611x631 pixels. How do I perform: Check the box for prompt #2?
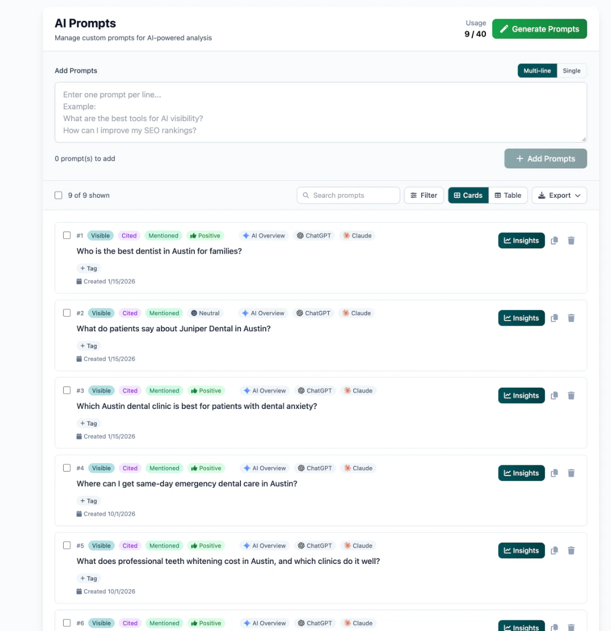67,313
